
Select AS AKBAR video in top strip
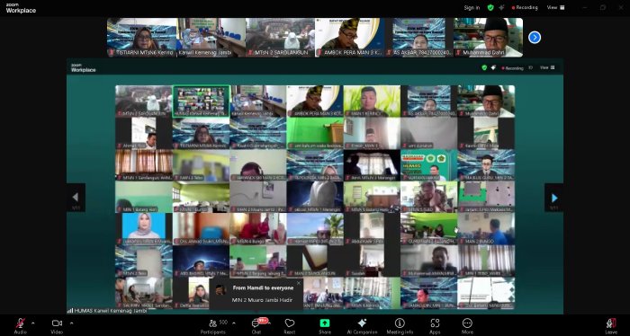tap(418, 38)
